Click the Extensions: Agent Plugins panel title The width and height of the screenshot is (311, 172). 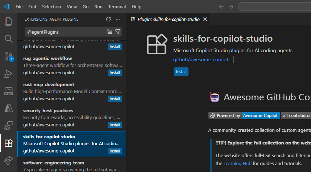click(x=51, y=19)
